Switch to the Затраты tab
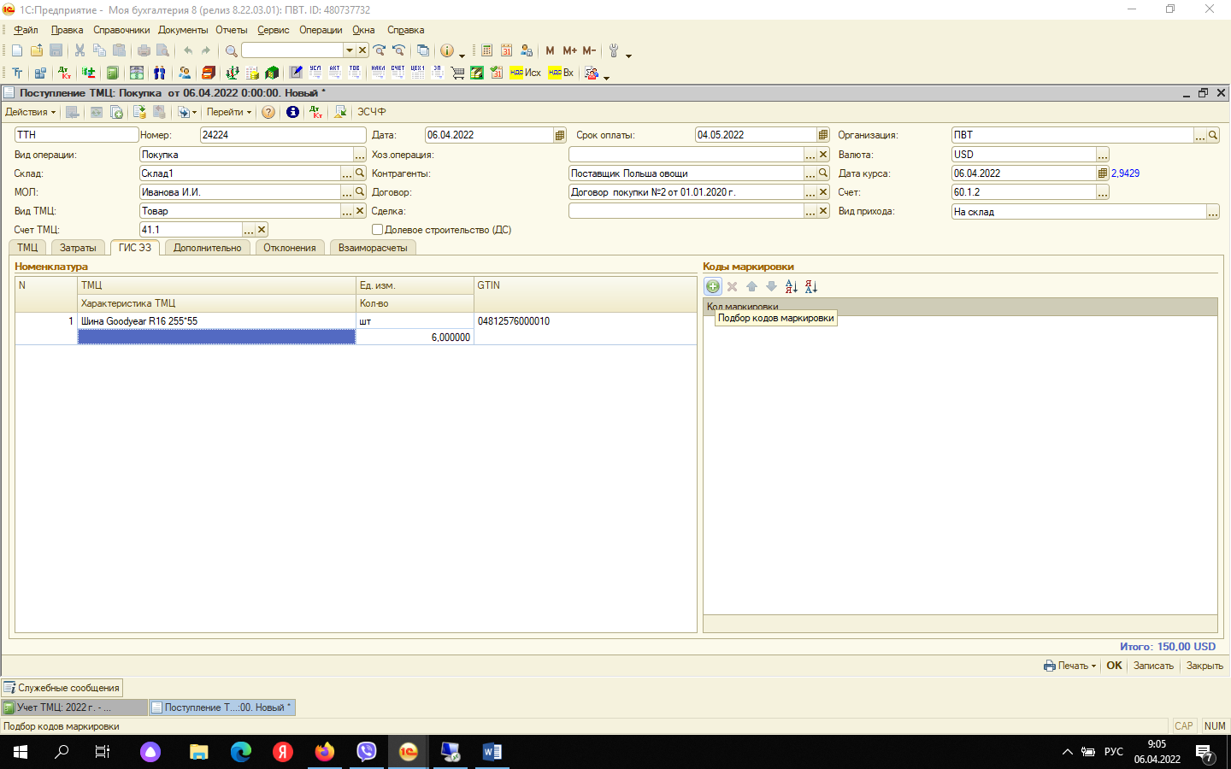 [x=78, y=248]
